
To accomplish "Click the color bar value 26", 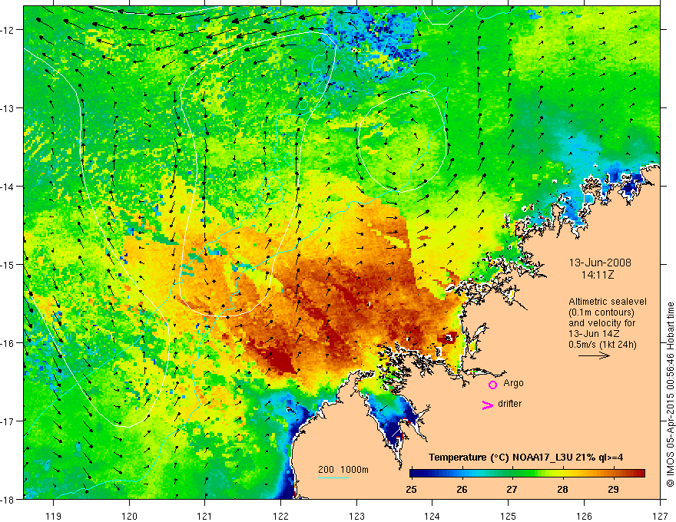I will click(x=462, y=489).
